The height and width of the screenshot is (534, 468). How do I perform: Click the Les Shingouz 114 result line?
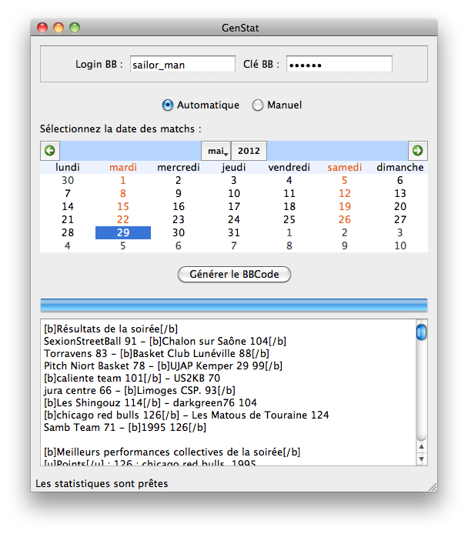(x=150, y=403)
